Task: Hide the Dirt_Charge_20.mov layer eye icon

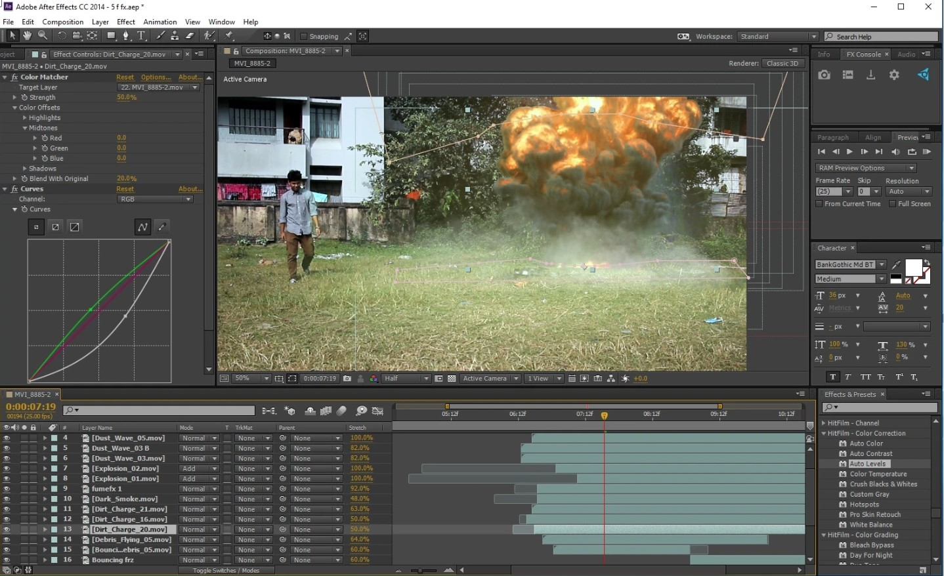Action: (x=7, y=529)
